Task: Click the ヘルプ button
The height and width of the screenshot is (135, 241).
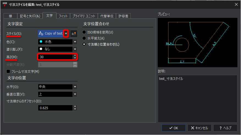Action: click(225, 128)
